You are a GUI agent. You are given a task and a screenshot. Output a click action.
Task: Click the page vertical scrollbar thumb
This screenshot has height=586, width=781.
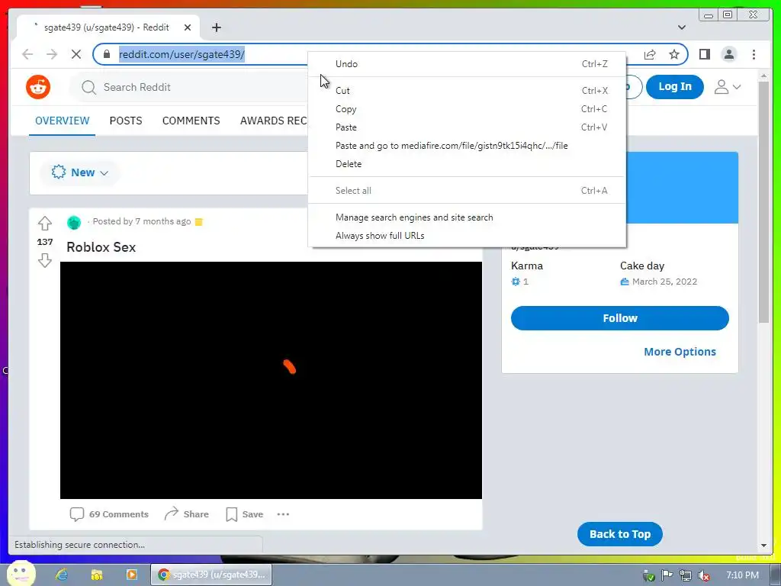763,202
